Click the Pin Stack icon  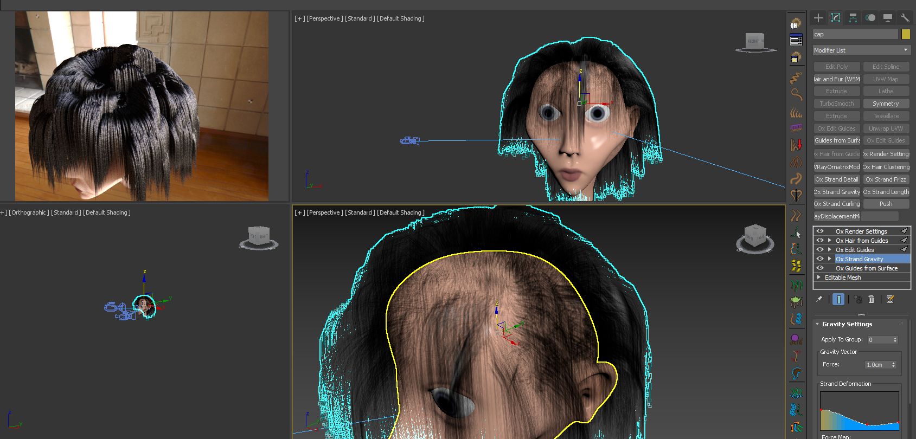[819, 299]
